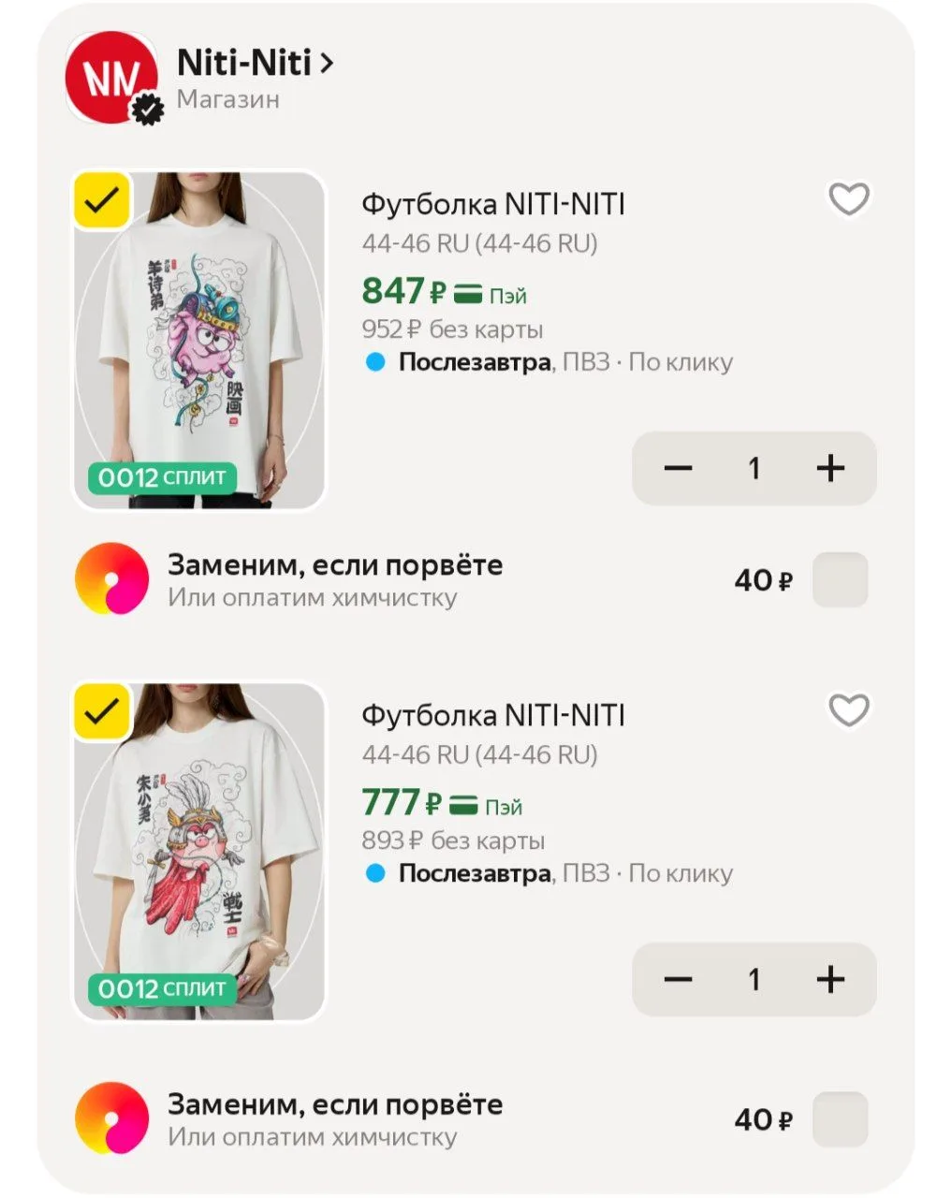Screen dimensions: 952x1198
Task: Tap the 0012 Сплит badge on first T-shirt
Action: point(163,477)
